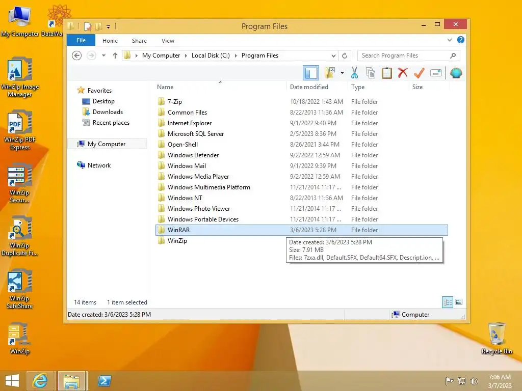Sort by the Name column header
The height and width of the screenshot is (391, 522).
pyautogui.click(x=220, y=87)
